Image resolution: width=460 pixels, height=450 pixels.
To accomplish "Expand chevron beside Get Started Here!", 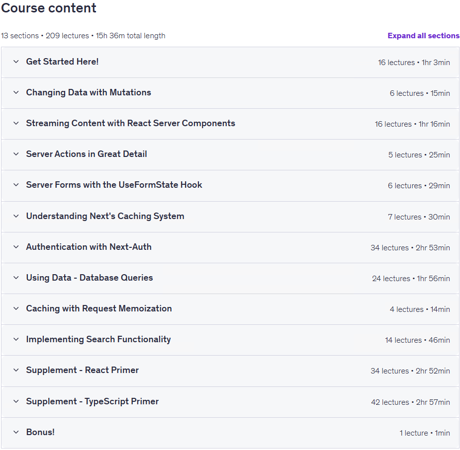I will pos(16,62).
